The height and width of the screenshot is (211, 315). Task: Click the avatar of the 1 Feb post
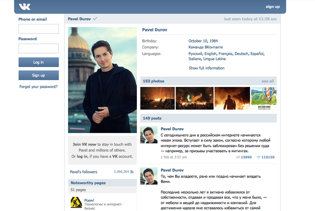[149, 135]
